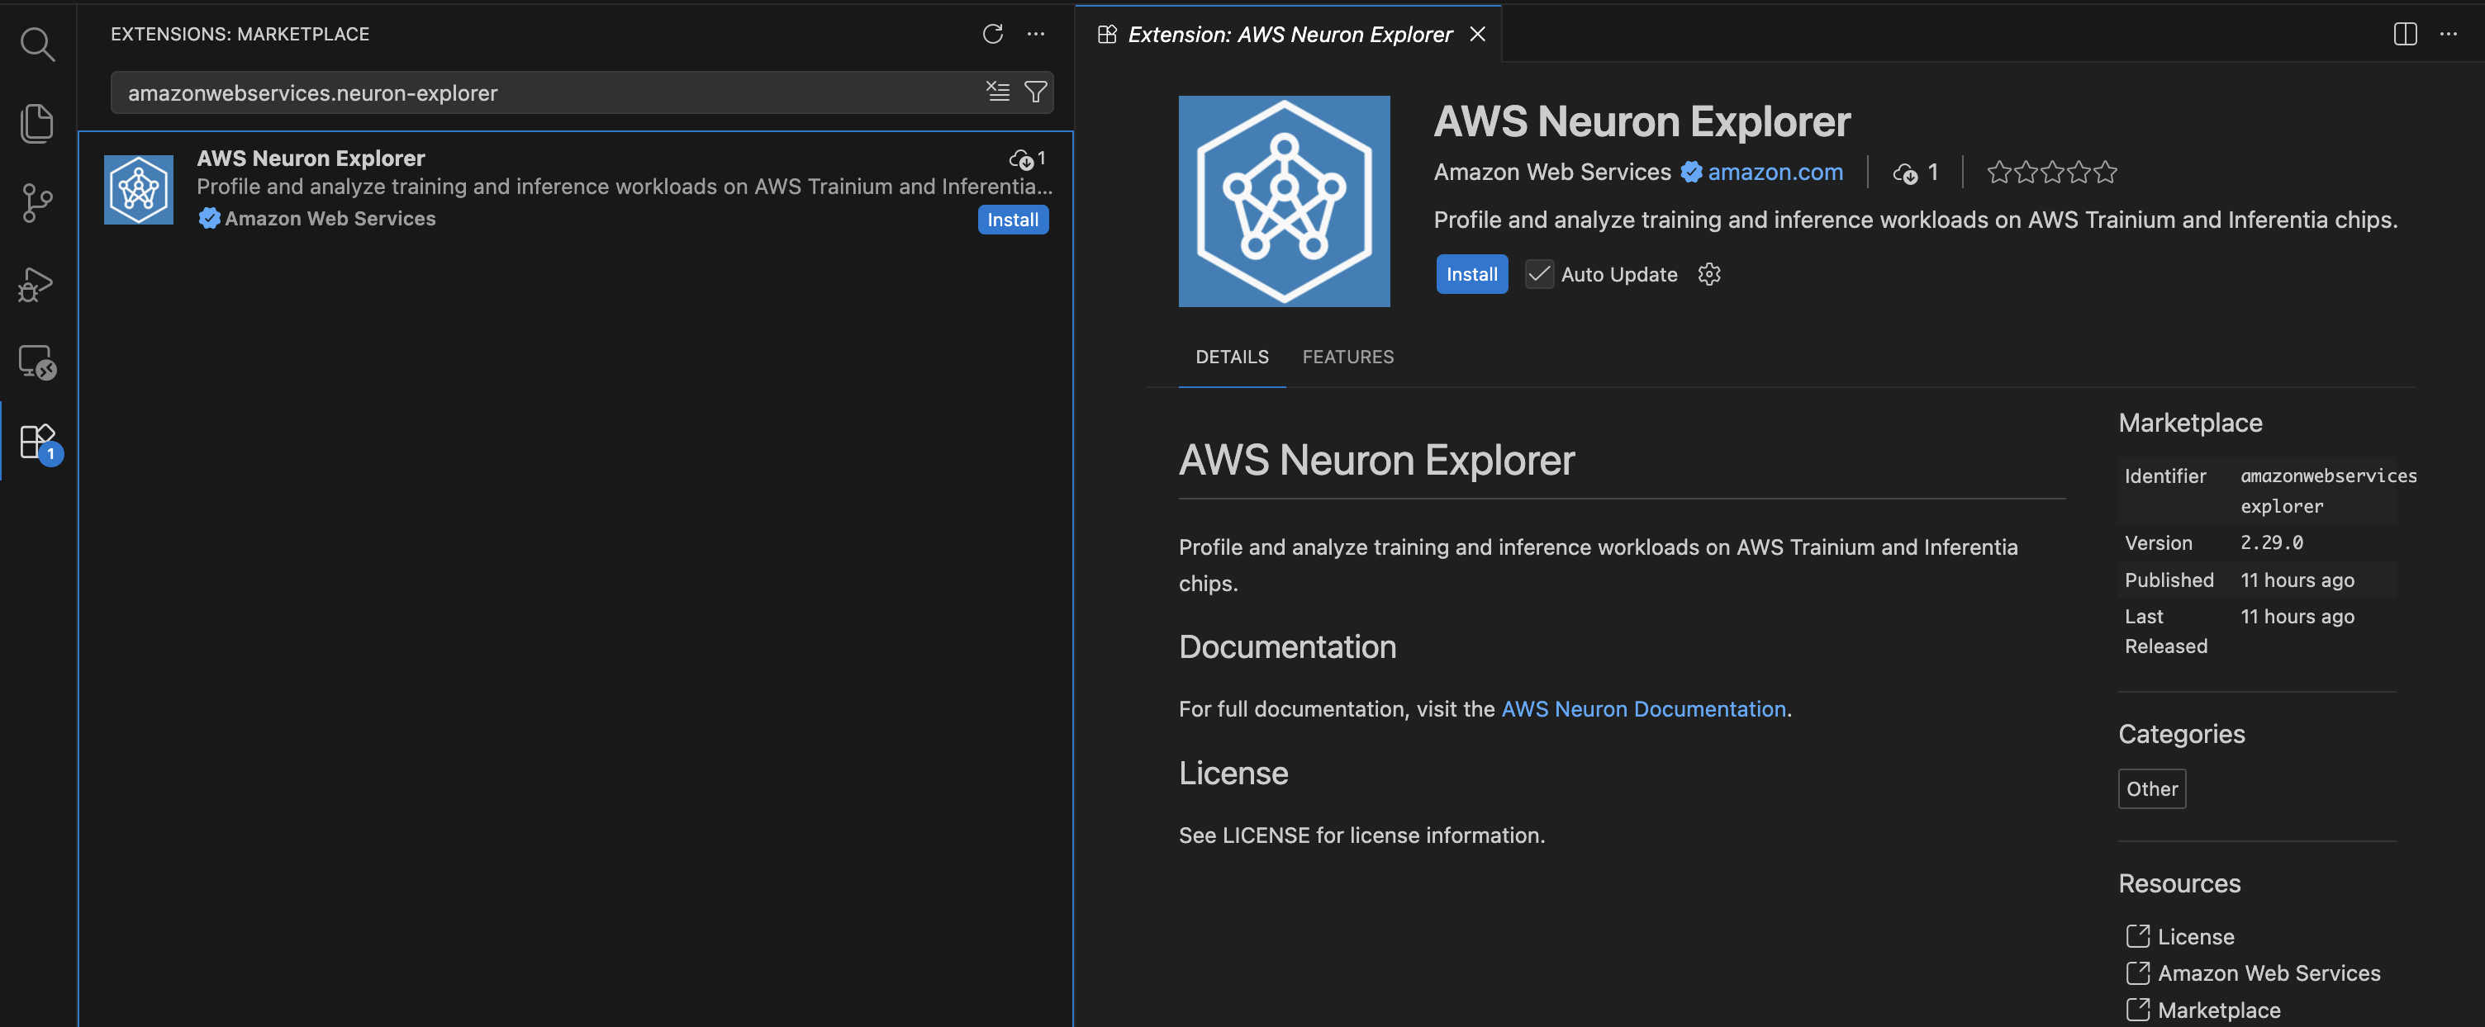The height and width of the screenshot is (1027, 2485).
Task: Open the Remote Explorer view
Action: (38, 362)
